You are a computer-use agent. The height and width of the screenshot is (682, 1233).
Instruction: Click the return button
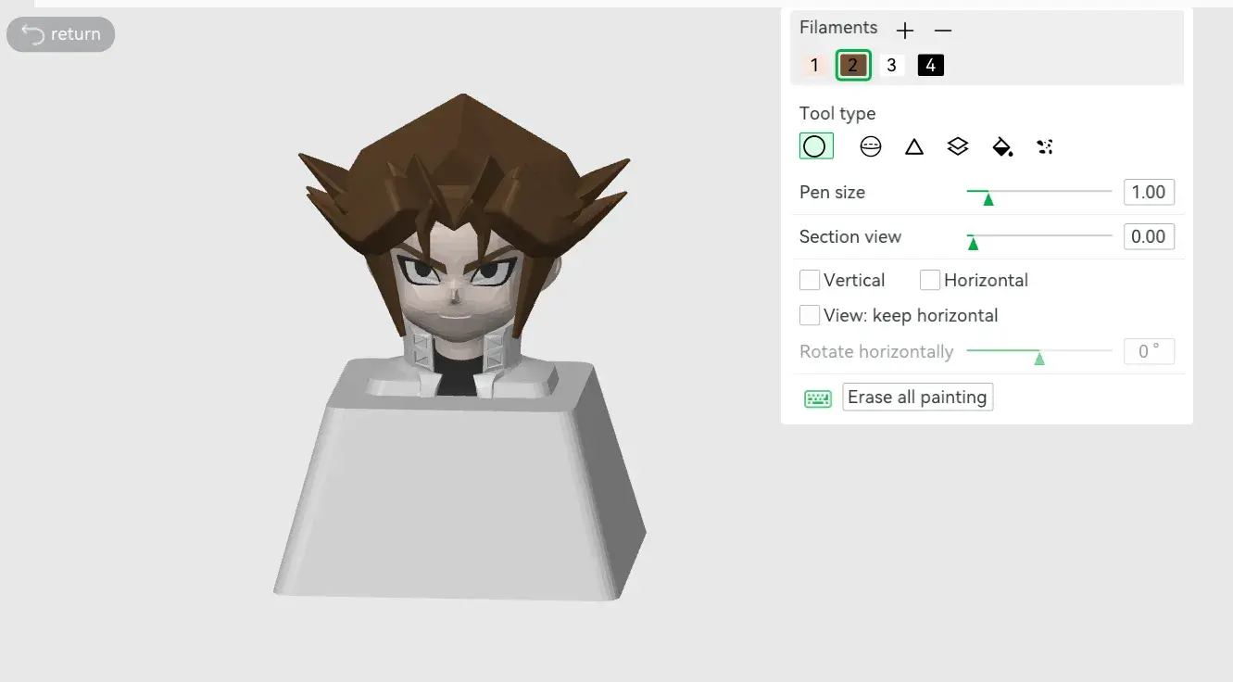coord(61,34)
